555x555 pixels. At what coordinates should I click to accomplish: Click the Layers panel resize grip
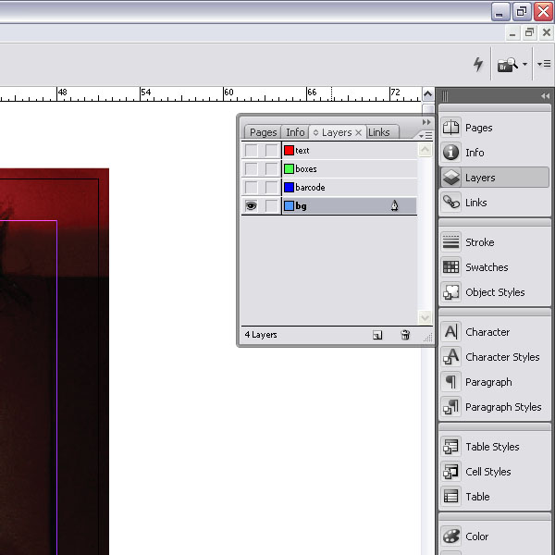(428, 338)
